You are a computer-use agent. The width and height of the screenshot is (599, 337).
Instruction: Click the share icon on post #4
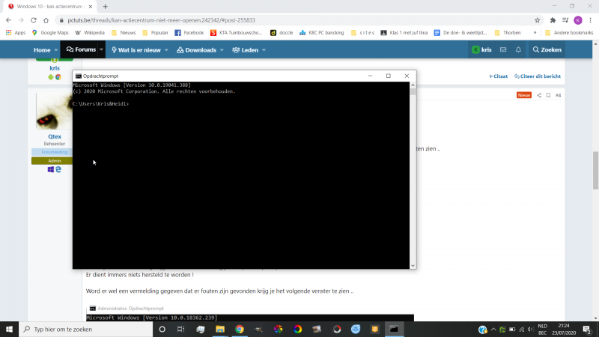point(539,95)
